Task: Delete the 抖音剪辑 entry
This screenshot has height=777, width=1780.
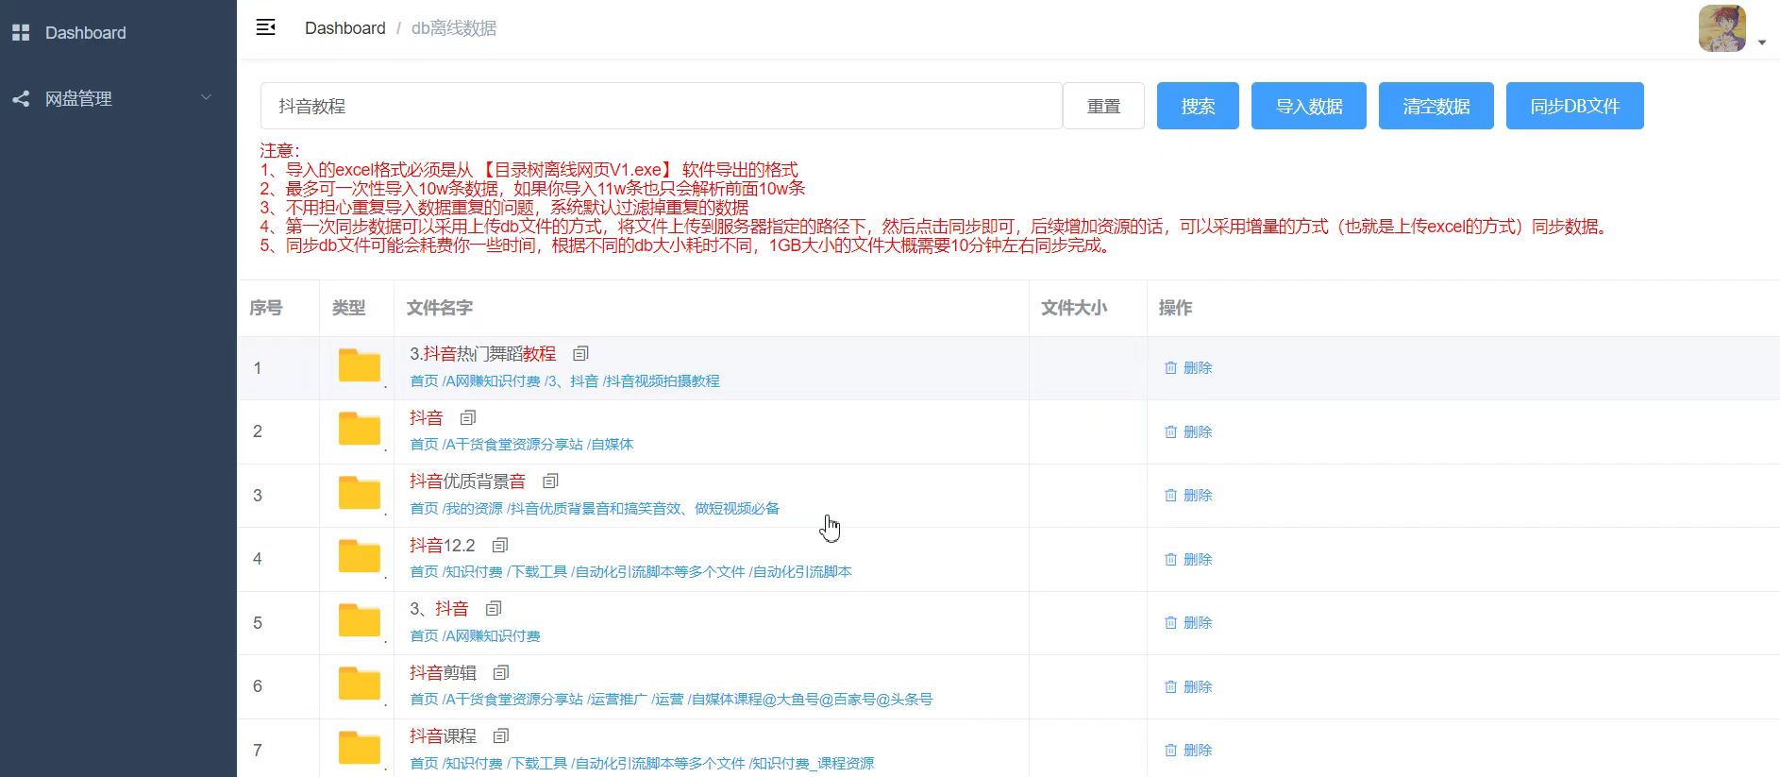Action: (x=1188, y=686)
